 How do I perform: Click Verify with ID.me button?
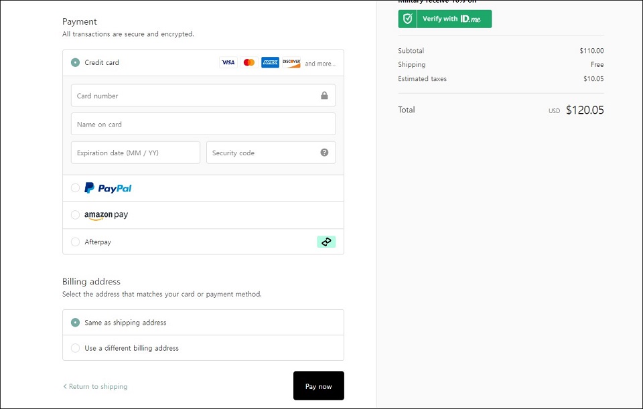pyautogui.click(x=445, y=19)
